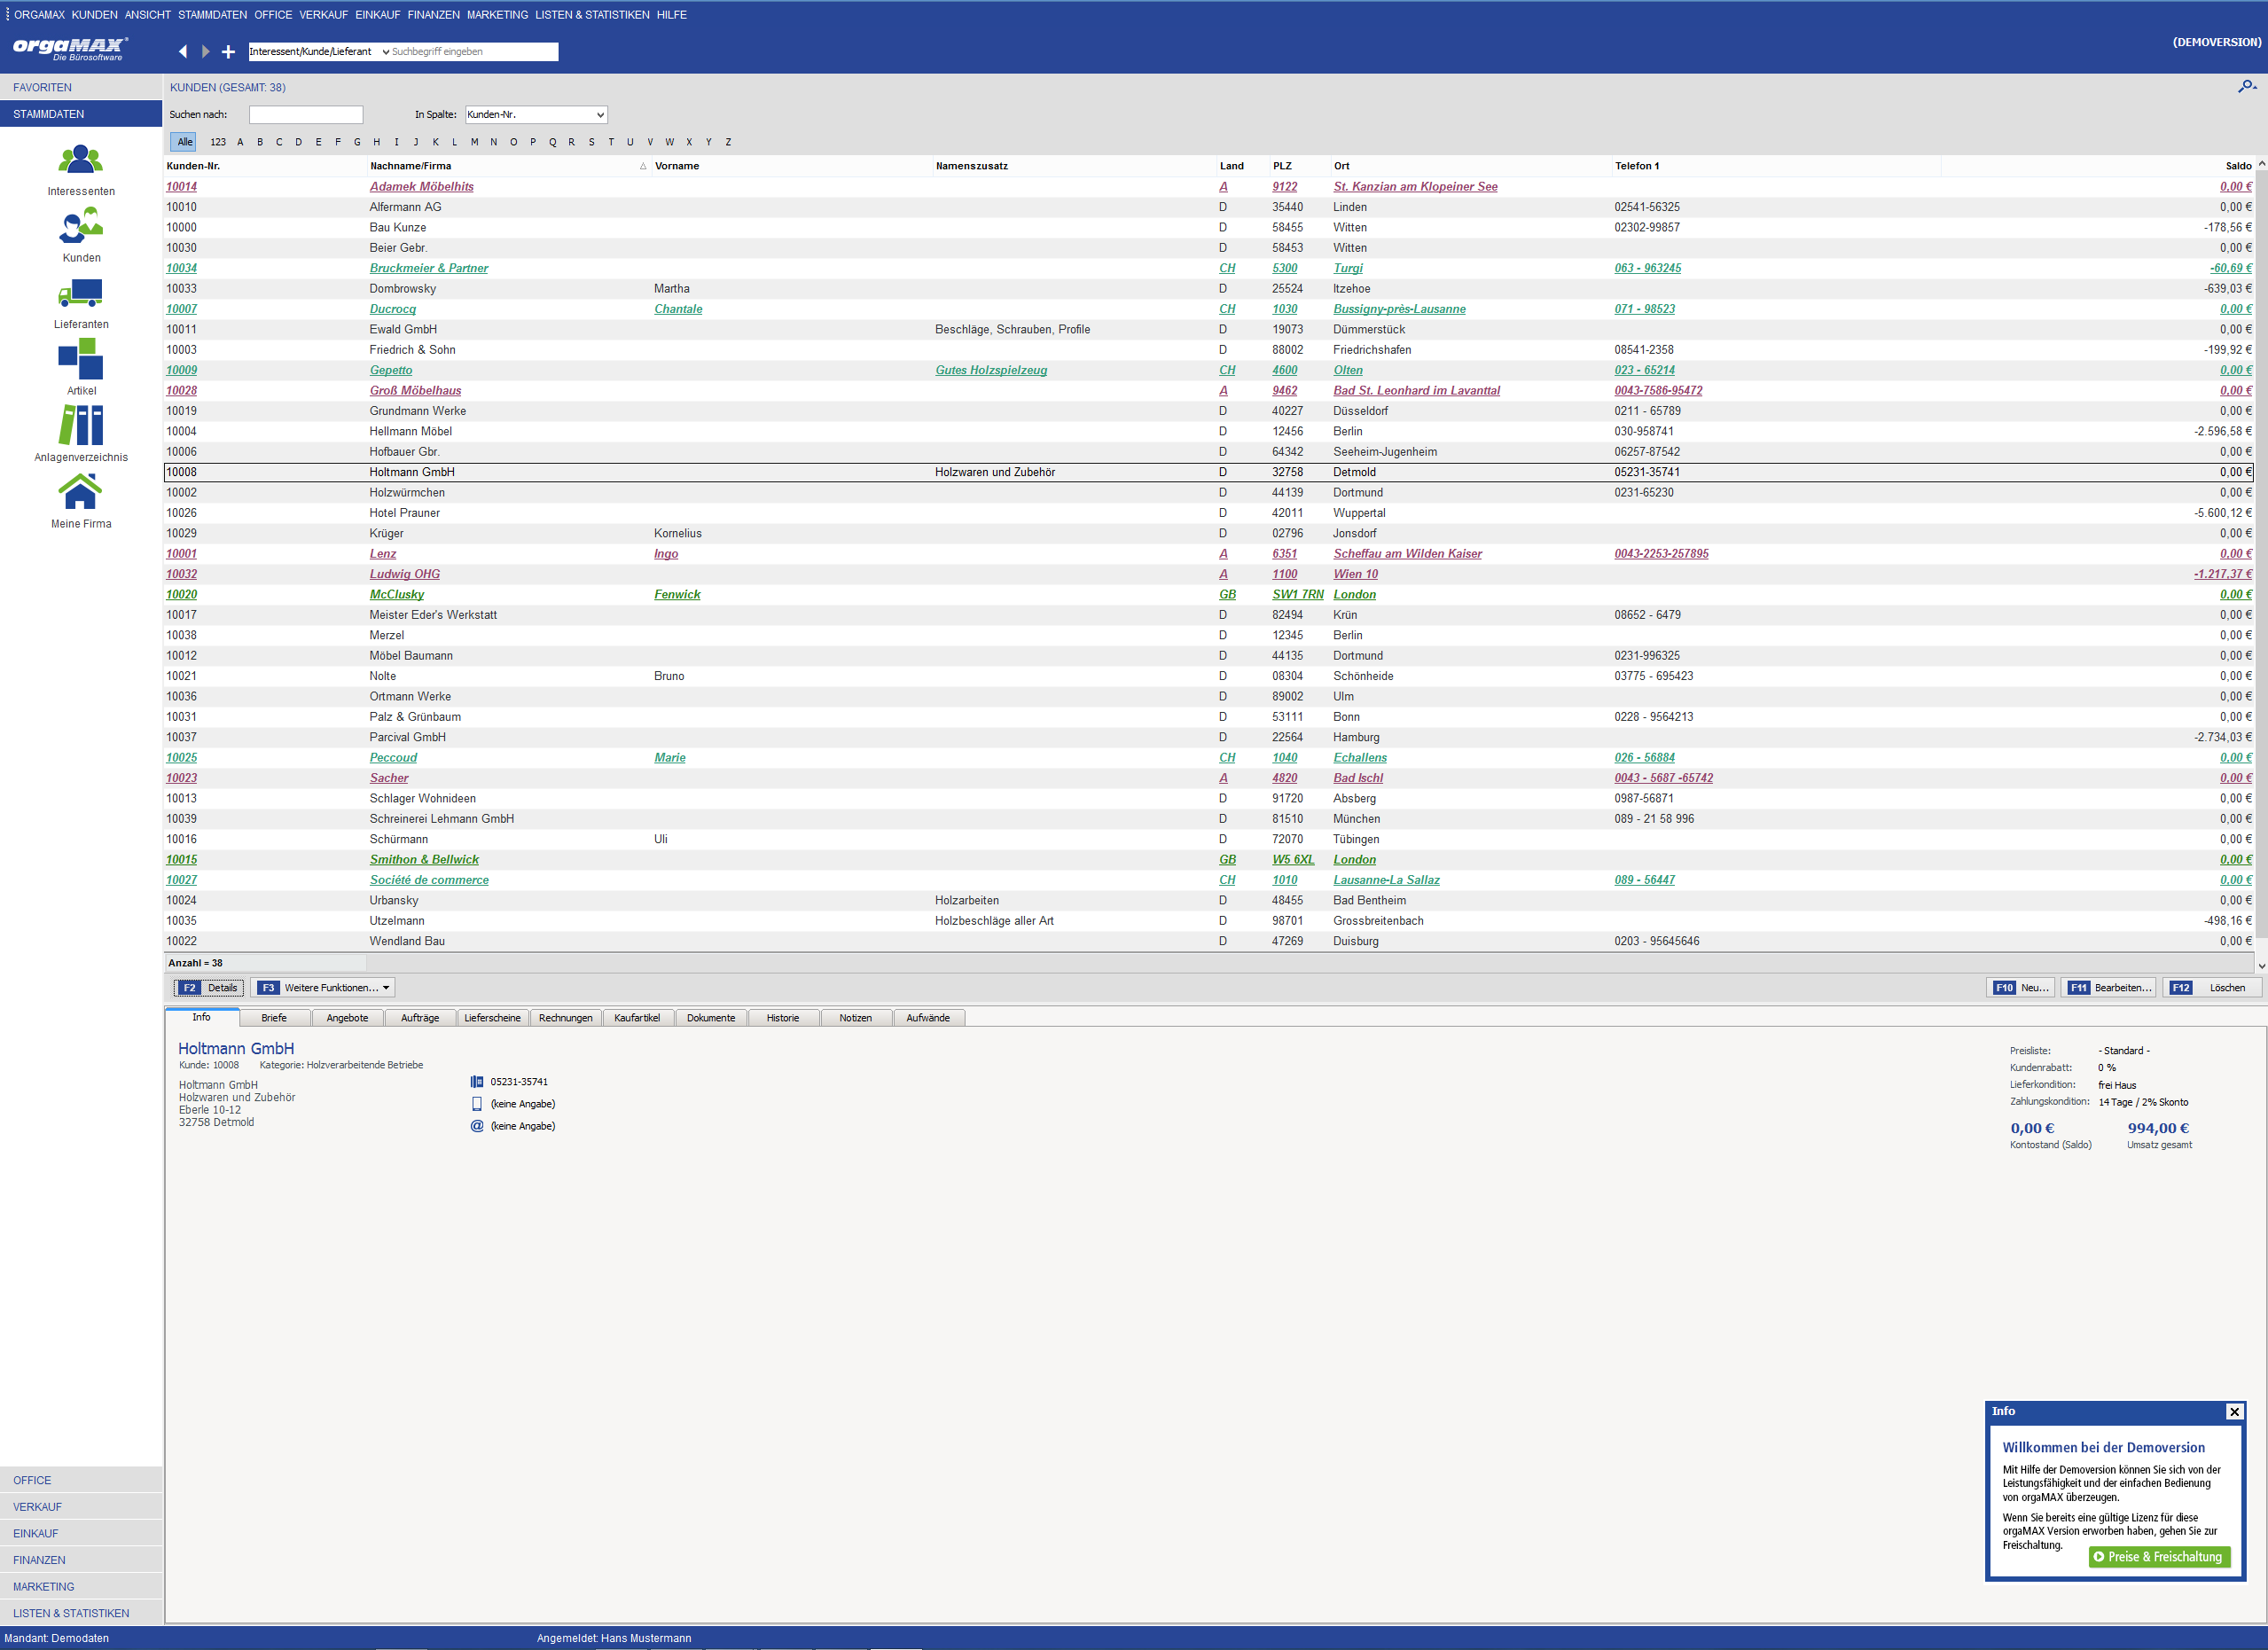Viewport: 2268px width, 1650px height.
Task: Open FAVORITEN sidebar section
Action: click(x=81, y=87)
